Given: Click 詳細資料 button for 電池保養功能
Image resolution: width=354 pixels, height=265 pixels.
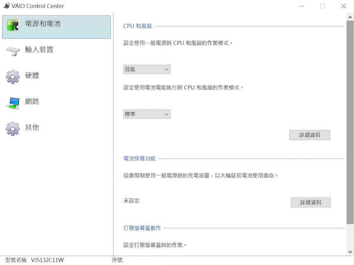Looking at the screenshot, I should pyautogui.click(x=311, y=202).
